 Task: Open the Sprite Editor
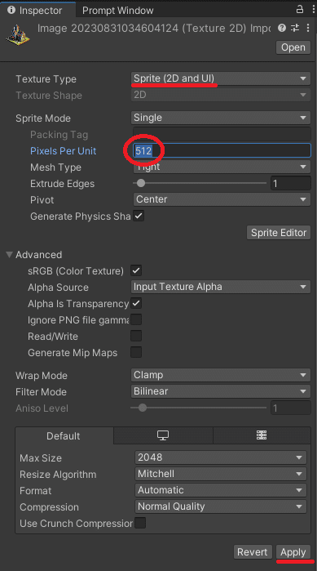tap(279, 233)
